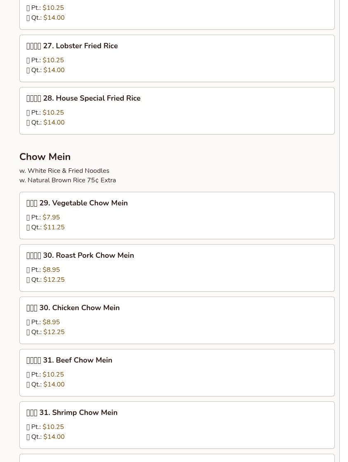Screen dimensions: 348x462
Task: Click the Natural Brown Rice 75¢ Extra note
Action: 68,180
